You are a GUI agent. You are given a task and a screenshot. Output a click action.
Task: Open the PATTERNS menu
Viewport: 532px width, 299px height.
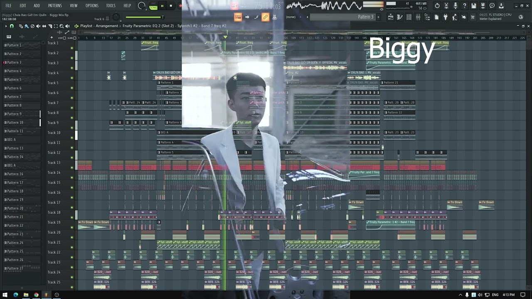(55, 6)
